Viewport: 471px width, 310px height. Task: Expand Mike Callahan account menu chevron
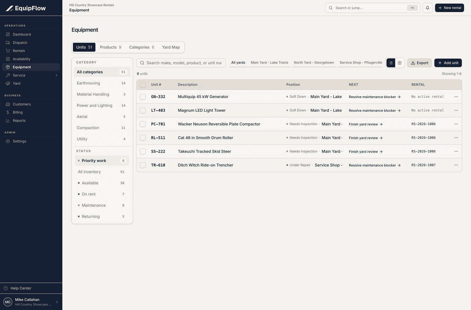(x=57, y=302)
